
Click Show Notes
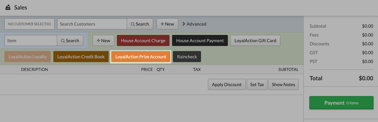pos(283,84)
